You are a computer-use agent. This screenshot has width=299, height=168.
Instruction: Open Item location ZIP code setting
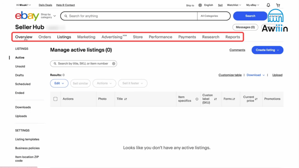[27, 159]
